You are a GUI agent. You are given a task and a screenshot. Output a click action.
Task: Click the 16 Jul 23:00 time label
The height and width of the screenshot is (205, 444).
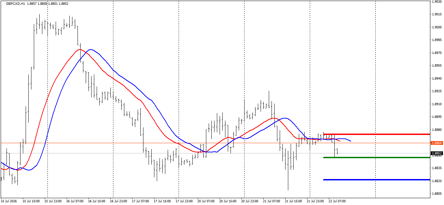click(118, 201)
